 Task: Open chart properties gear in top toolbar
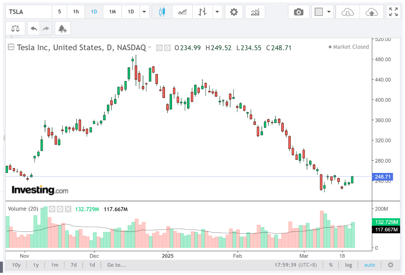point(234,12)
